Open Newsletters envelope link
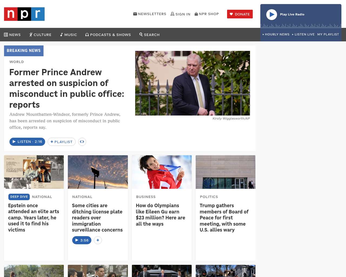 150,14
